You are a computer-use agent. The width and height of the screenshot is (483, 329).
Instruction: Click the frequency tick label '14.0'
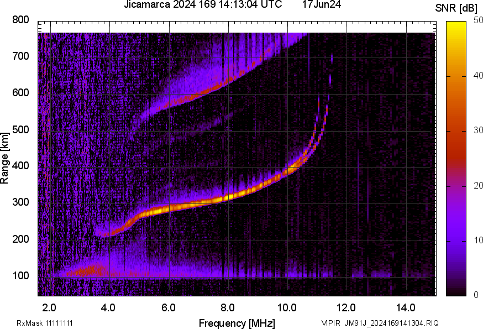(406, 308)
